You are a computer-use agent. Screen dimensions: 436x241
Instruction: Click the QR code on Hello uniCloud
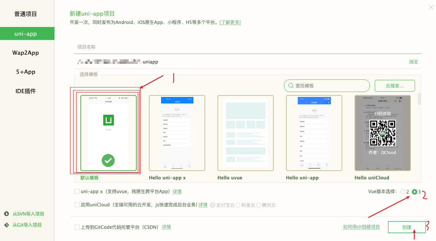(x=383, y=133)
